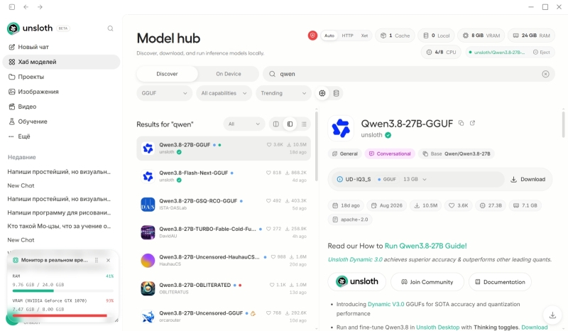
Task: Open Проекты in sidebar
Action: pos(61,77)
